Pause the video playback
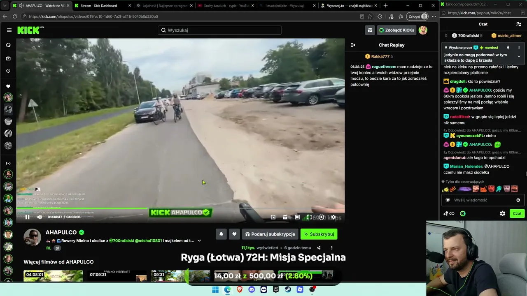Viewport: 527px width, 296px height. coord(27,217)
